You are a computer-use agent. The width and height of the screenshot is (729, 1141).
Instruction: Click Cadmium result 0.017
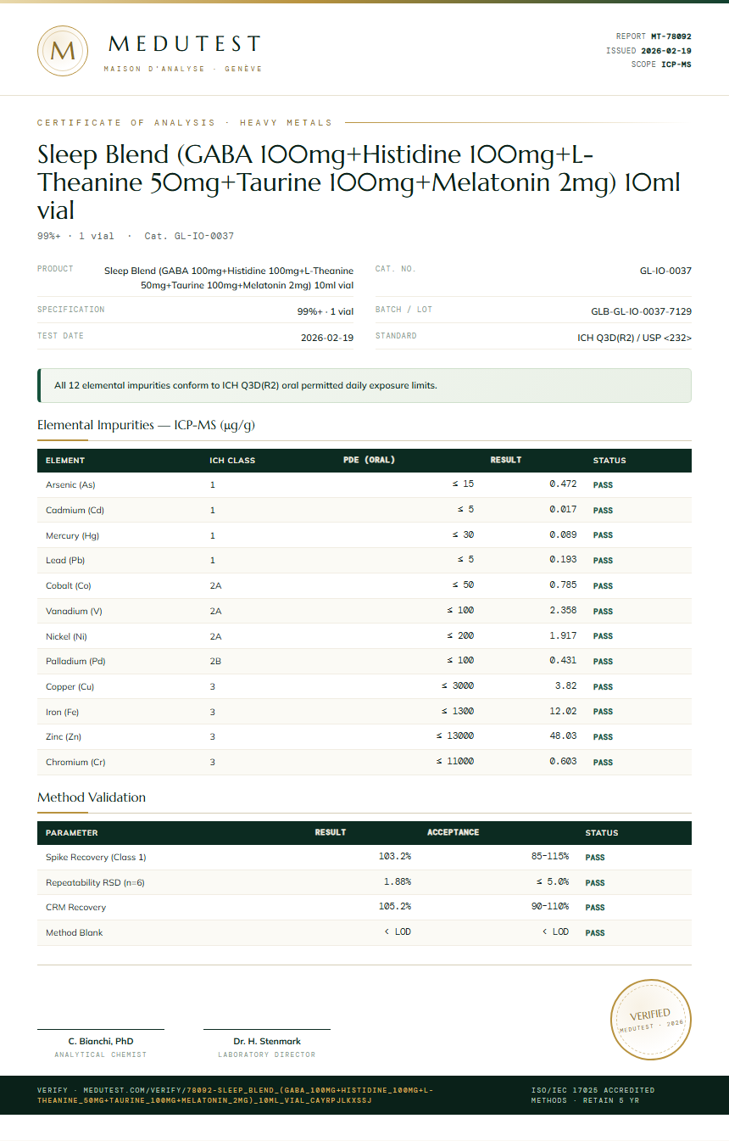563,510
